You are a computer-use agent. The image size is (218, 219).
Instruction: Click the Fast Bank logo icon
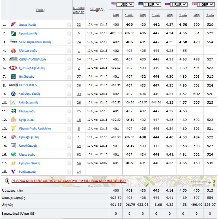point(13,25)
